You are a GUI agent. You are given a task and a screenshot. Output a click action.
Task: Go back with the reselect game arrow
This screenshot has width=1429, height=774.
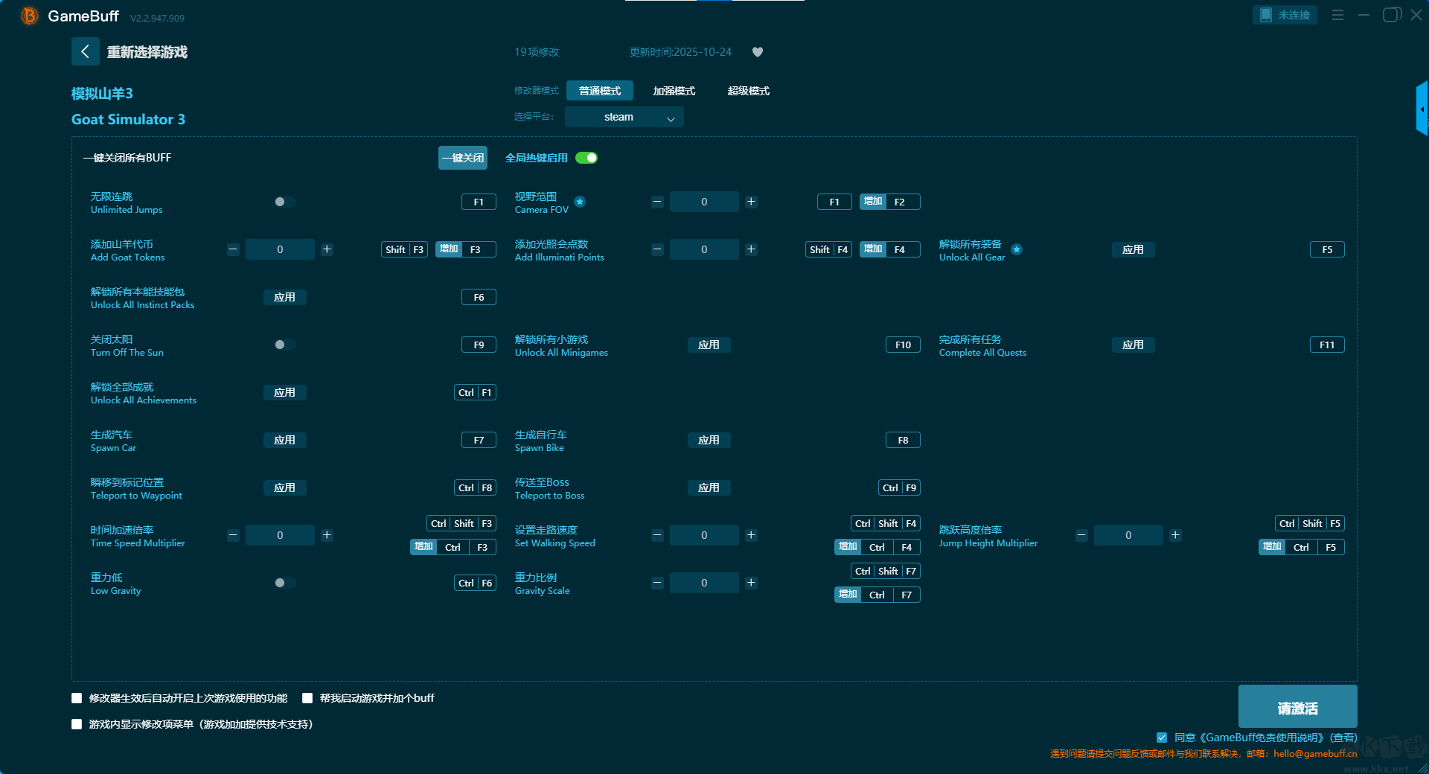tap(85, 51)
